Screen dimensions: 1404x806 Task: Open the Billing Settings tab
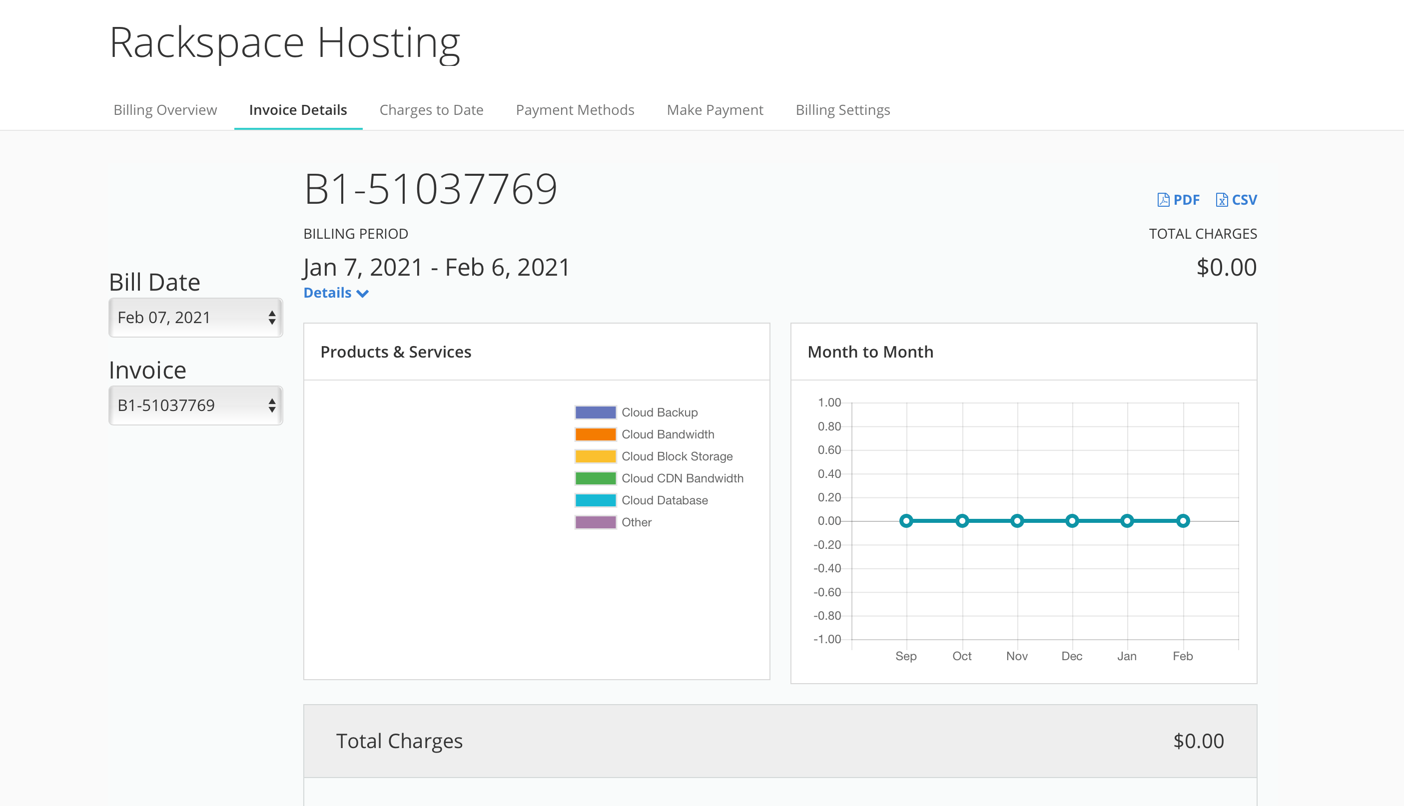tap(842, 109)
